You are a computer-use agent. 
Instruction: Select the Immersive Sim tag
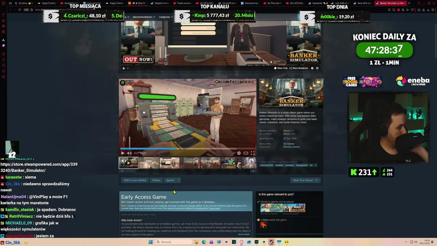coord(267,165)
